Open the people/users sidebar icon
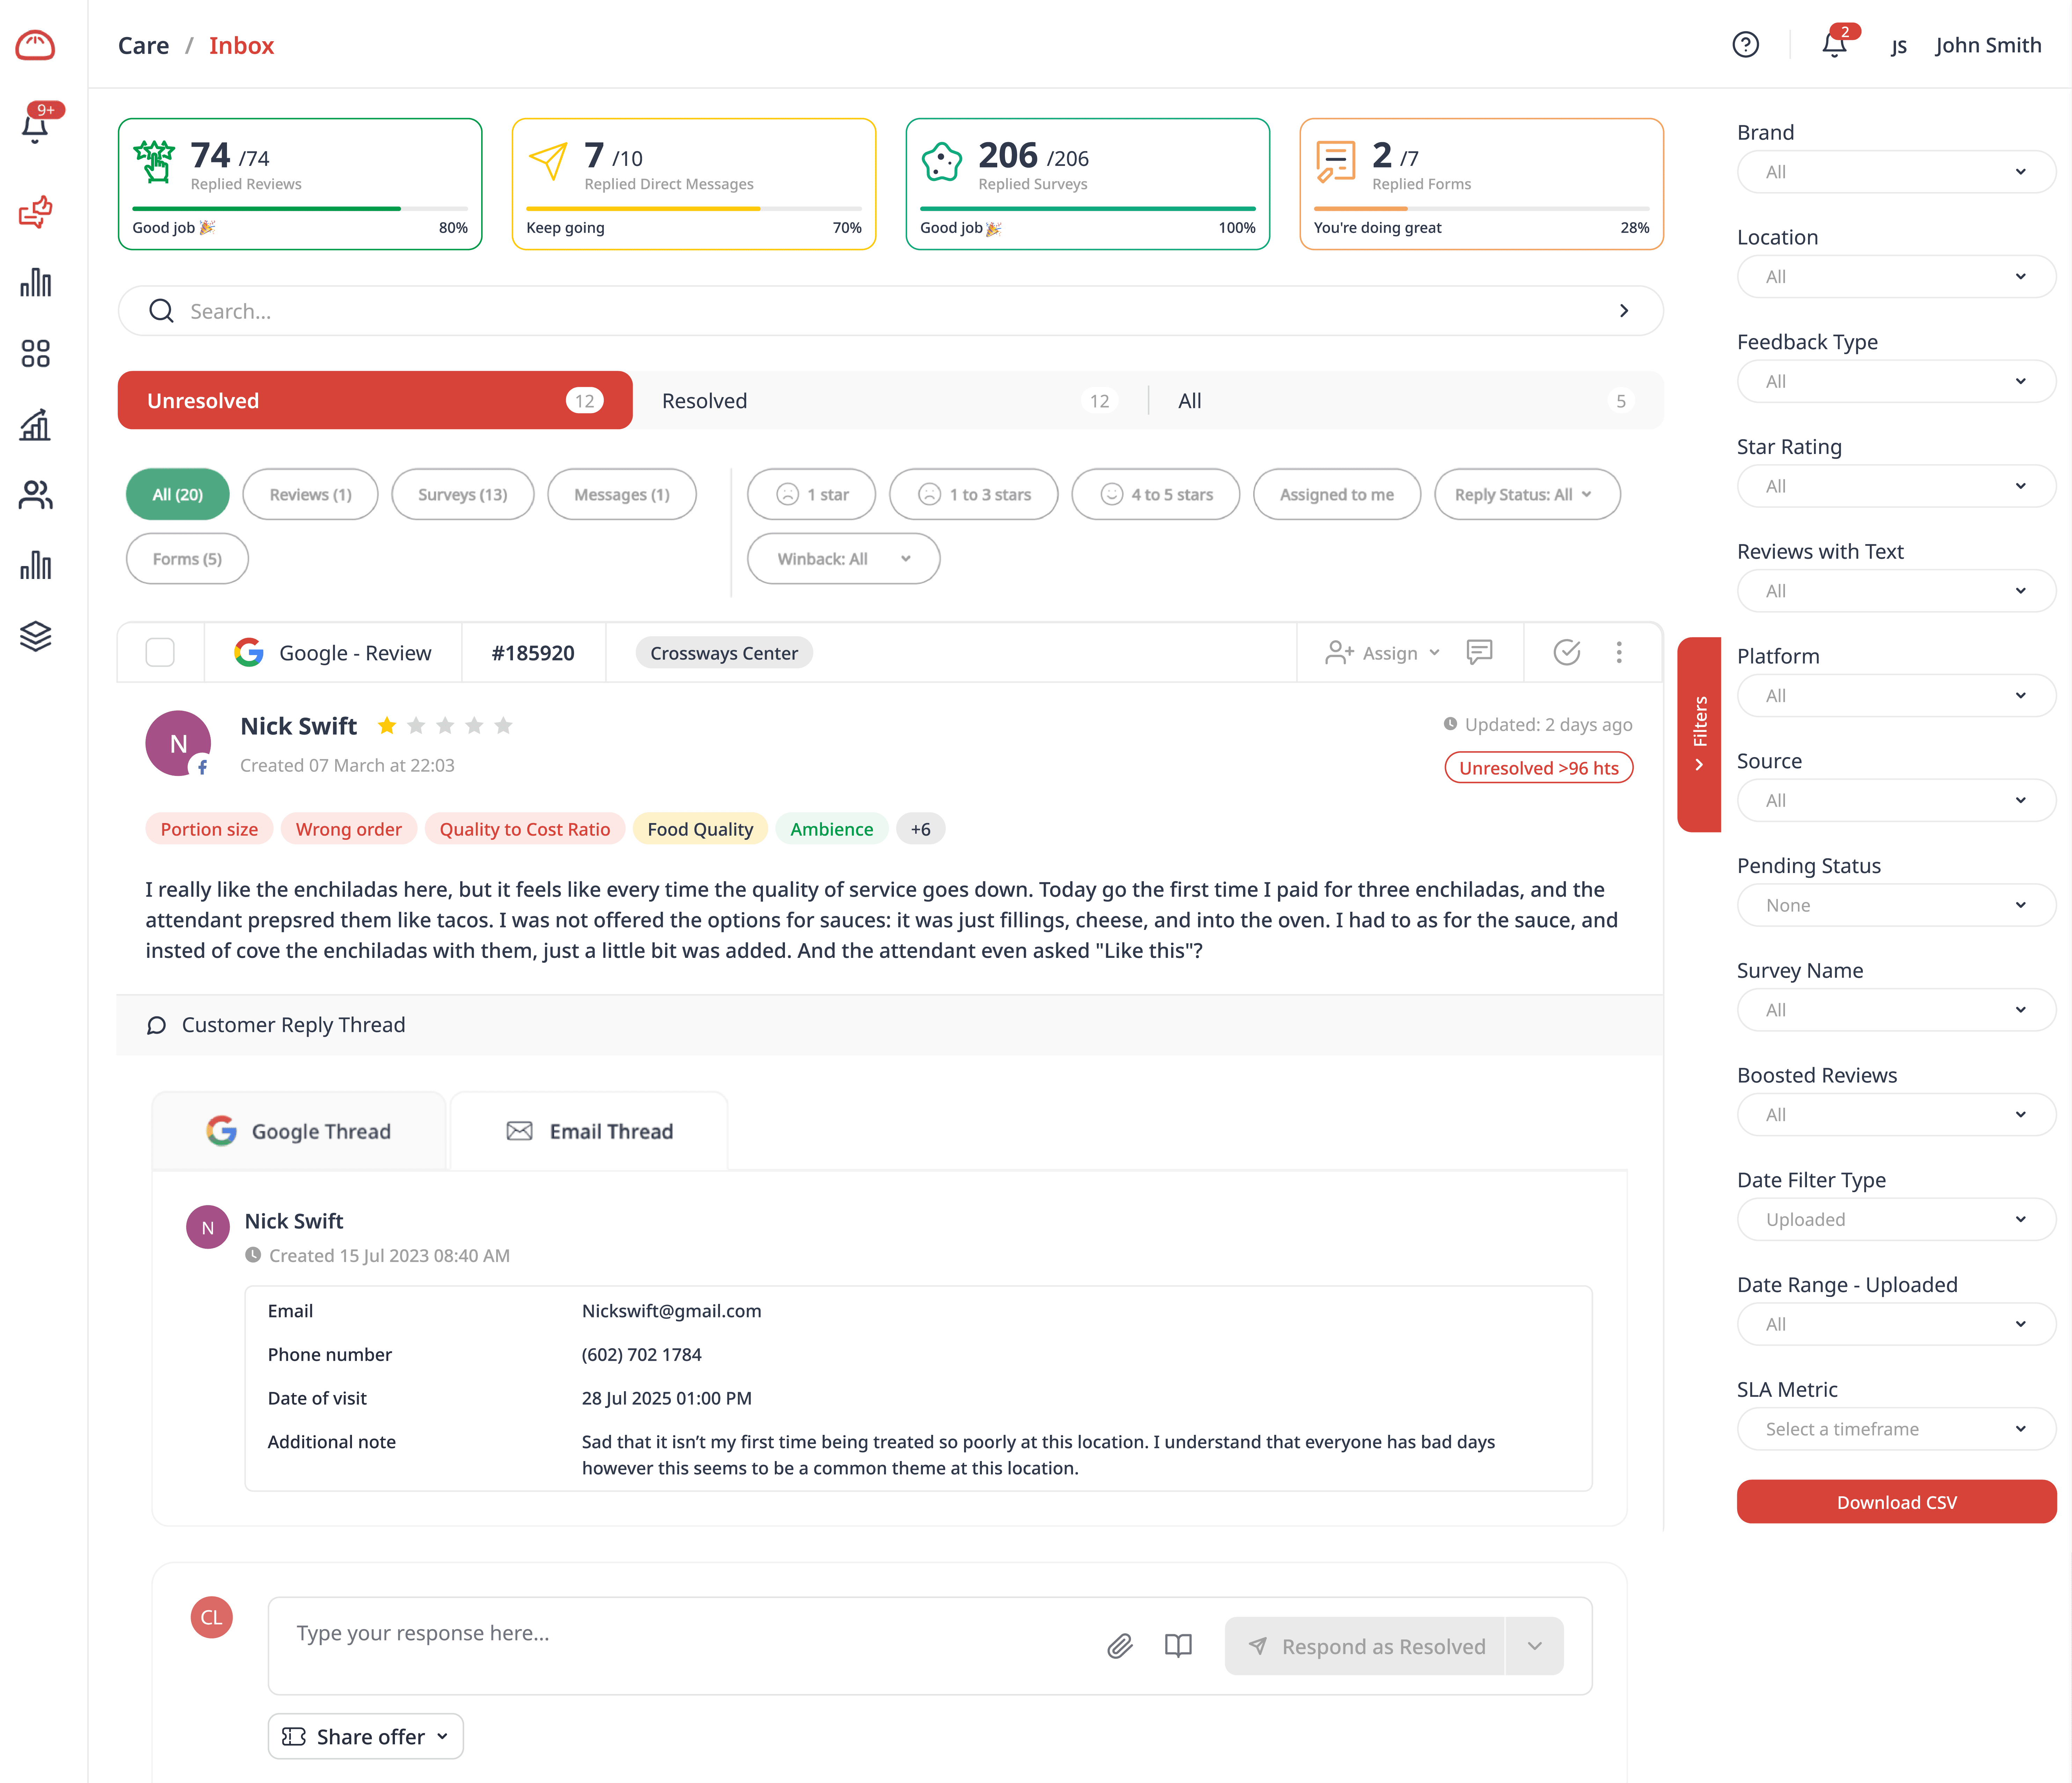This screenshot has width=2072, height=1783. 35,495
